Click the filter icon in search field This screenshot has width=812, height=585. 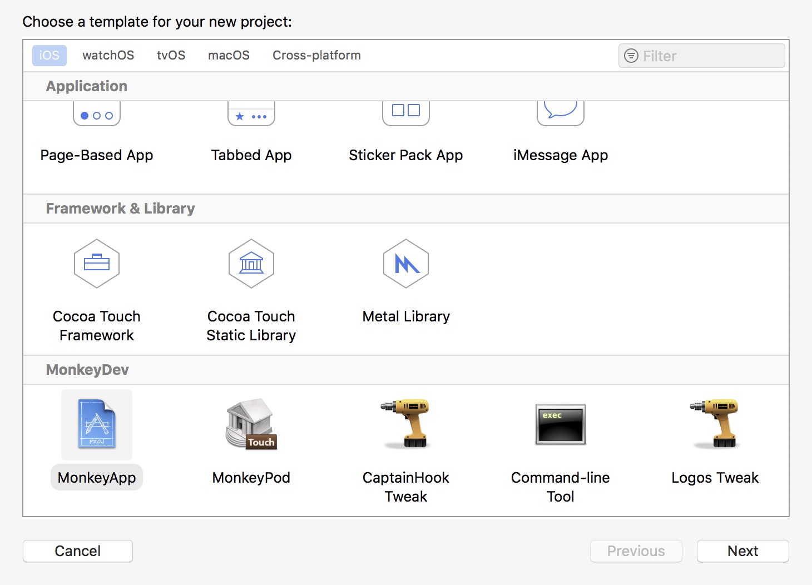[x=631, y=56]
